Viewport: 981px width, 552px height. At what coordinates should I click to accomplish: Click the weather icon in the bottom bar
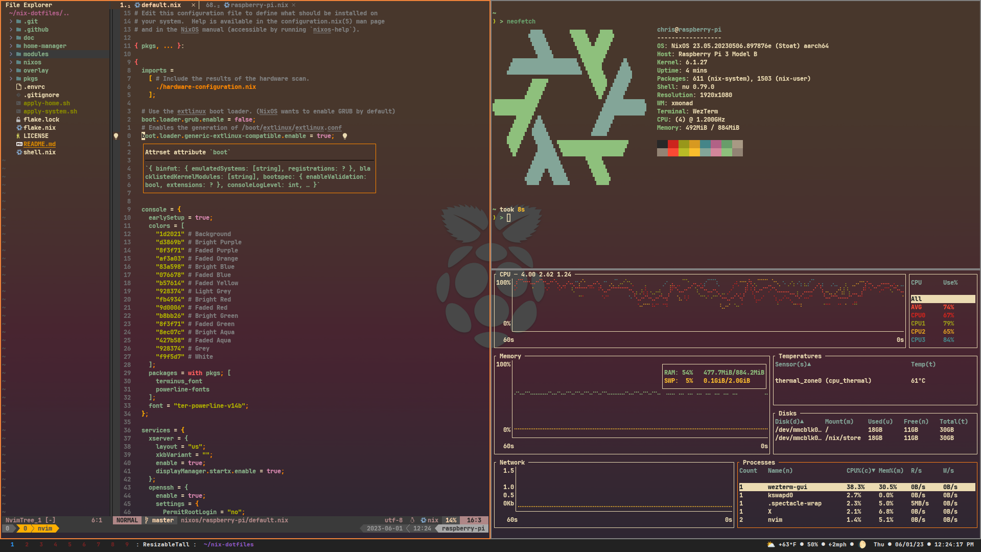770,544
